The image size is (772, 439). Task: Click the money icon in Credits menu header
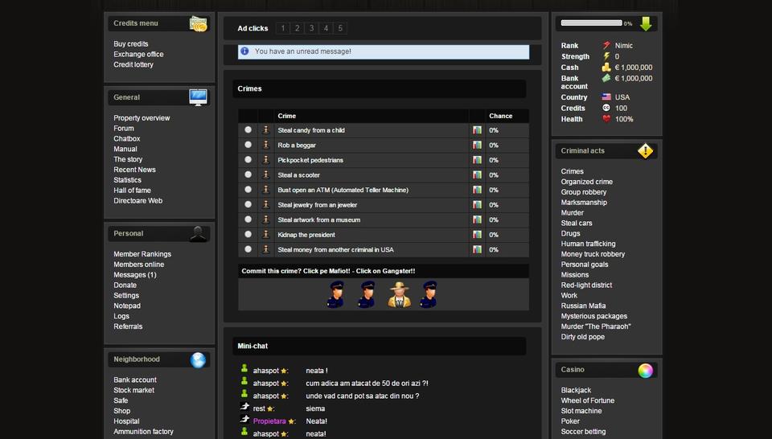(x=198, y=23)
